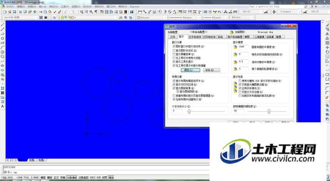The width and height of the screenshot is (330, 181).
Task: Open the 文件(F) menu in the menu bar
Action: click(x=10, y=7)
